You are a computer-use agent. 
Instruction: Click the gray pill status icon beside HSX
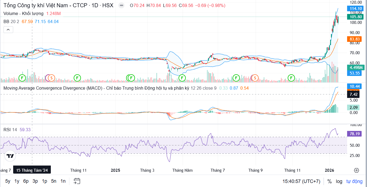point(122,6)
